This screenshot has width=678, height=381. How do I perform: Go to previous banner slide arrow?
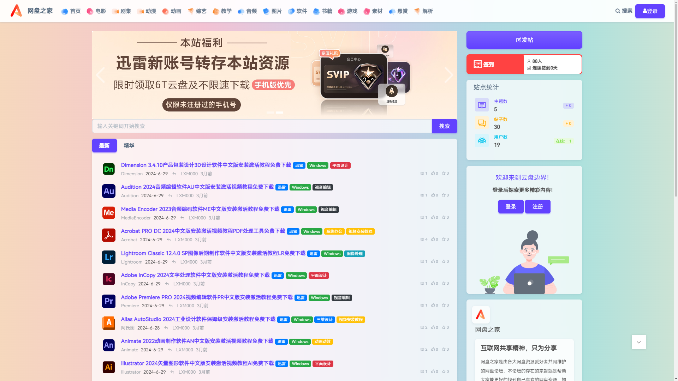click(100, 75)
